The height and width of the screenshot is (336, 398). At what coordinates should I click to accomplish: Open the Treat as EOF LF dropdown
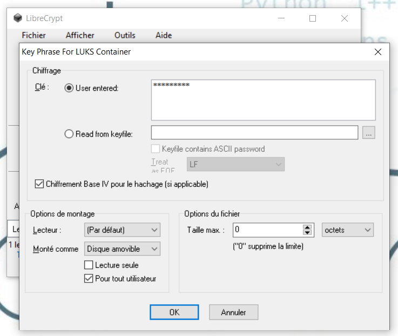pos(235,164)
